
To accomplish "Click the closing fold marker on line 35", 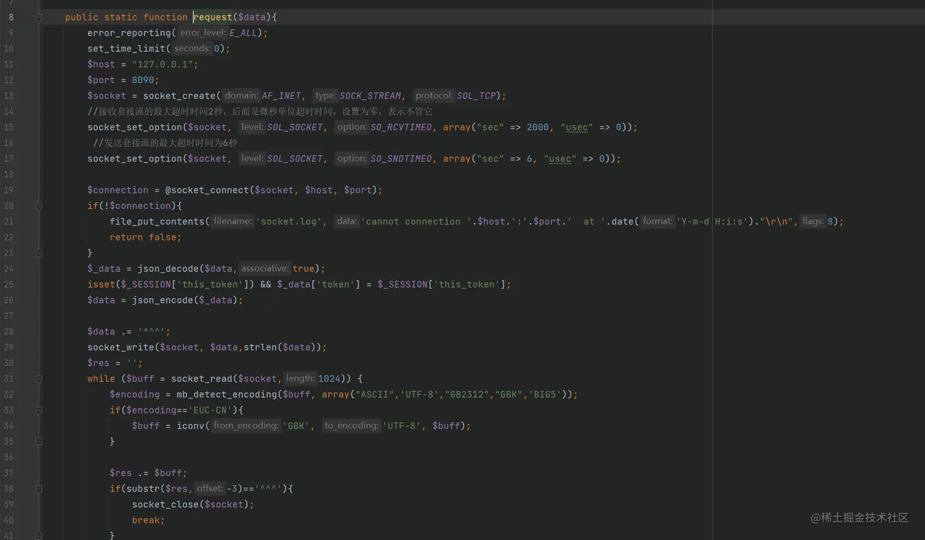I will [x=39, y=442].
